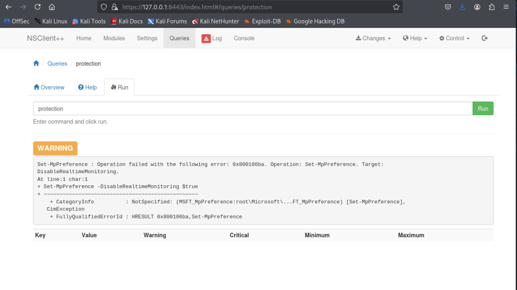Open the Modules menu item
517x290 pixels.
pyautogui.click(x=114, y=38)
